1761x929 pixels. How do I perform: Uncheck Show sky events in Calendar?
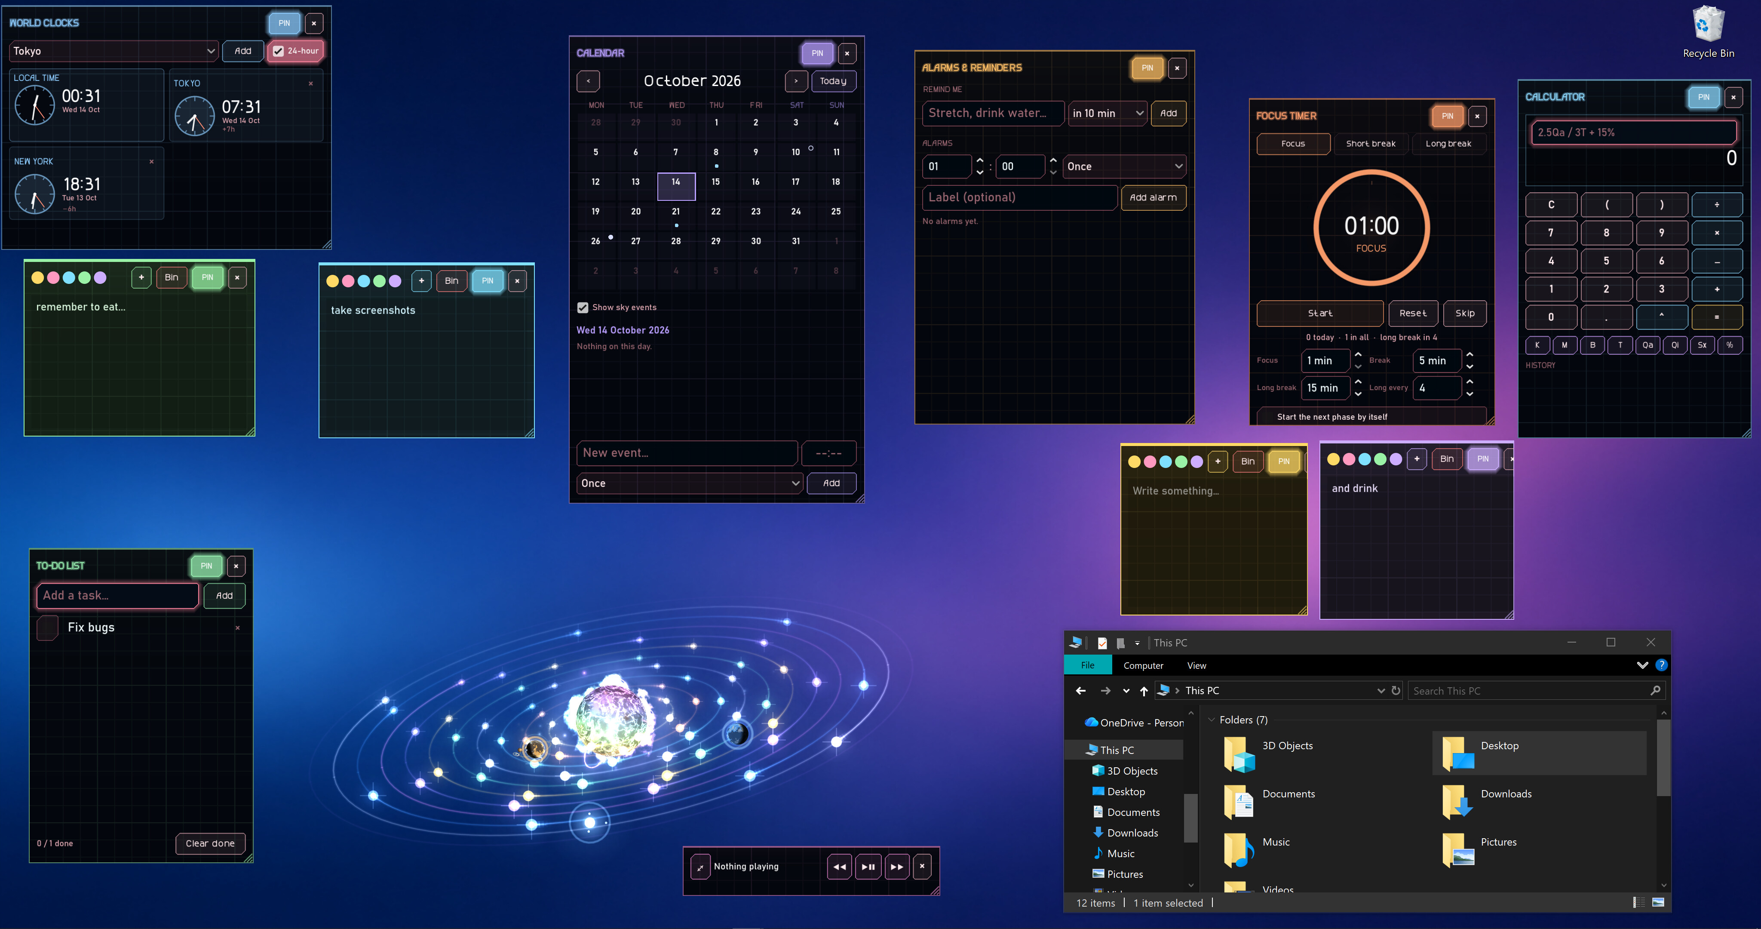click(583, 308)
